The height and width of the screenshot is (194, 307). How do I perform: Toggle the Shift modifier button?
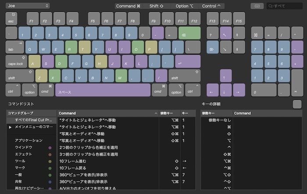tap(156, 6)
